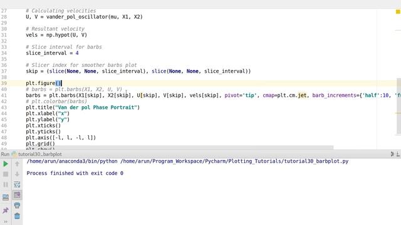Screen dimensions: 401x225
Task: Click 'Process finished with exit code 0'
Action: 75,173
